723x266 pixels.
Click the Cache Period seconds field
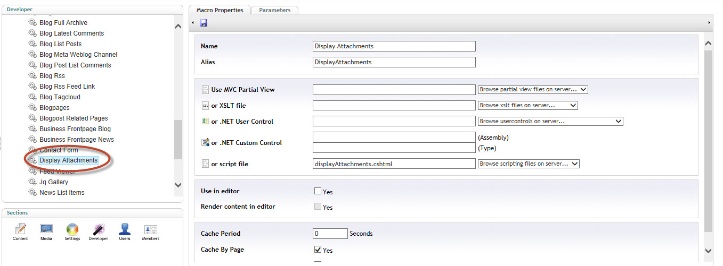tap(330, 233)
